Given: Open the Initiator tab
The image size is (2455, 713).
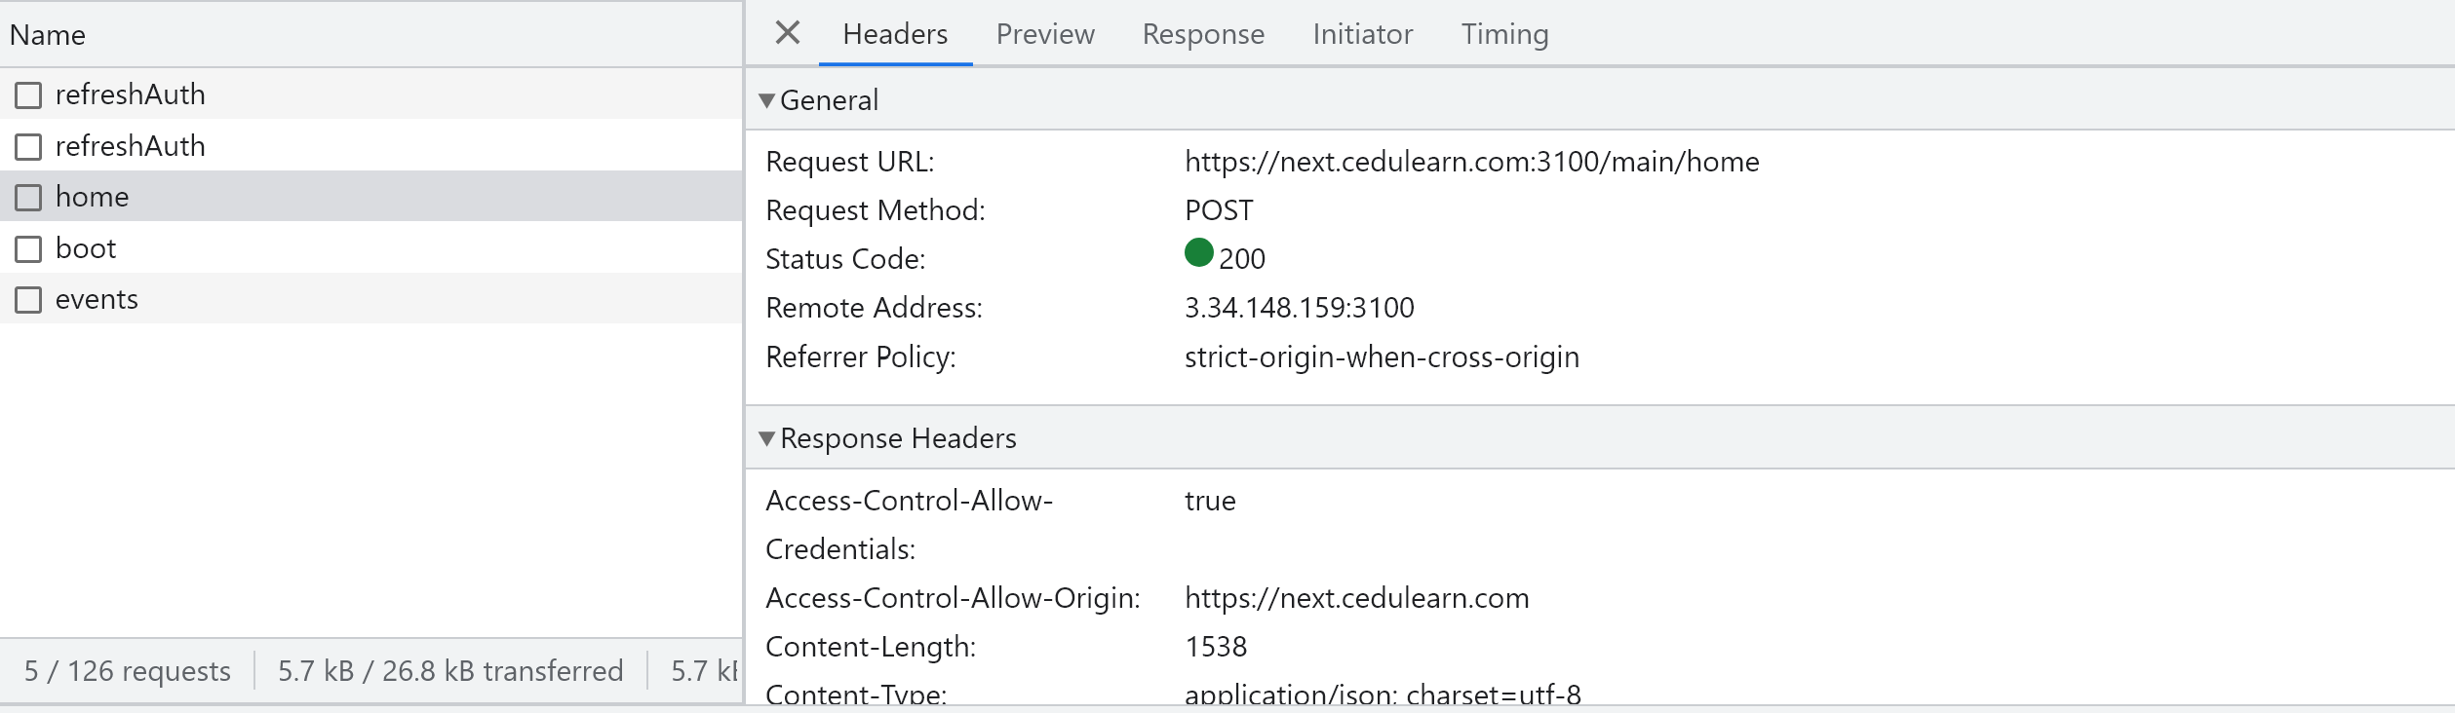Looking at the screenshot, I should pos(1362,34).
